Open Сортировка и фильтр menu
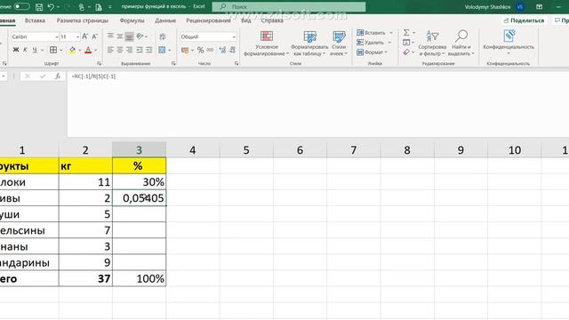Screen dimensions: 569x320 pyautogui.click(x=432, y=44)
